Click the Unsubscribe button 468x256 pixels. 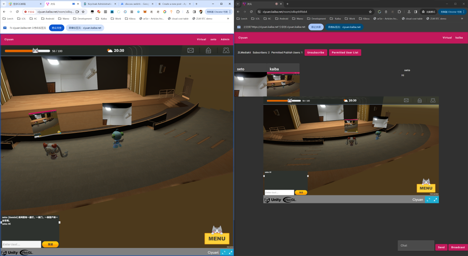[x=316, y=53]
